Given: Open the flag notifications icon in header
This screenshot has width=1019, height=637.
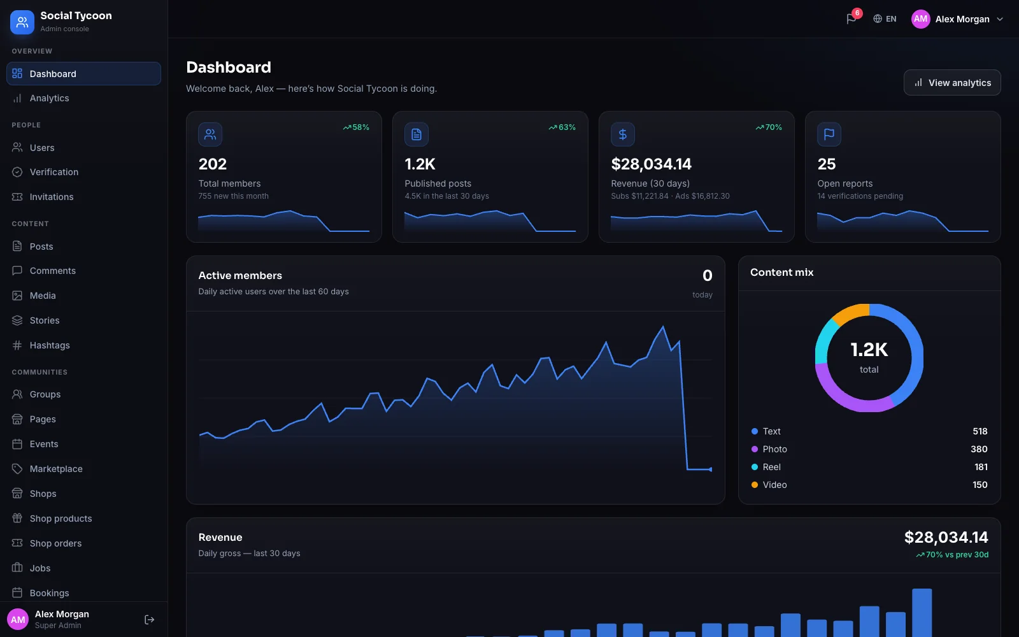Looking at the screenshot, I should click(851, 19).
